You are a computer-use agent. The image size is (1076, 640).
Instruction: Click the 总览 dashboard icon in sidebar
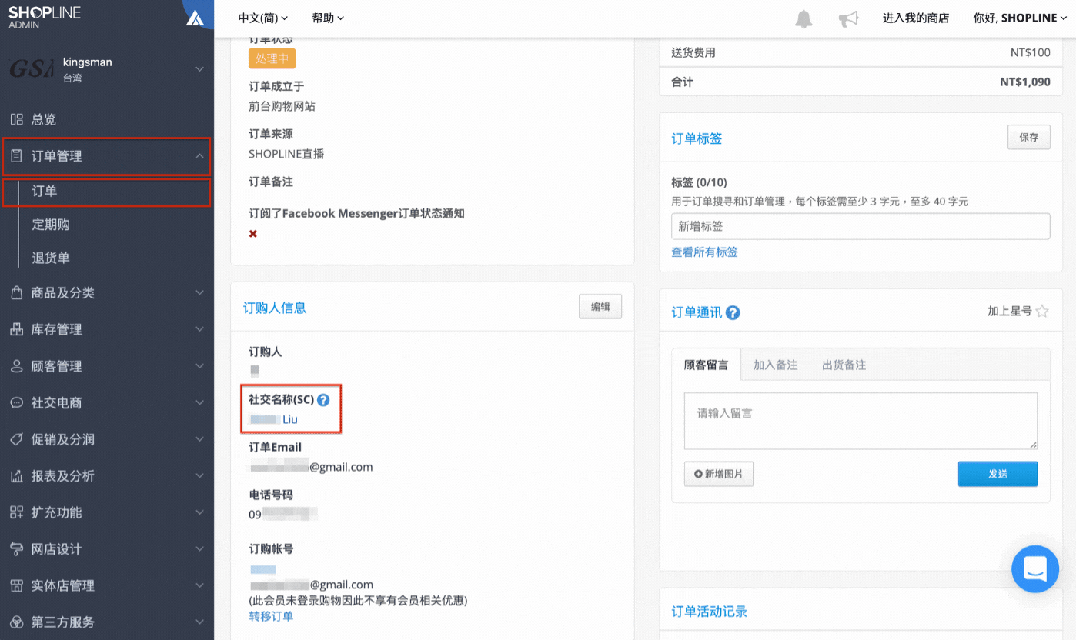point(16,119)
